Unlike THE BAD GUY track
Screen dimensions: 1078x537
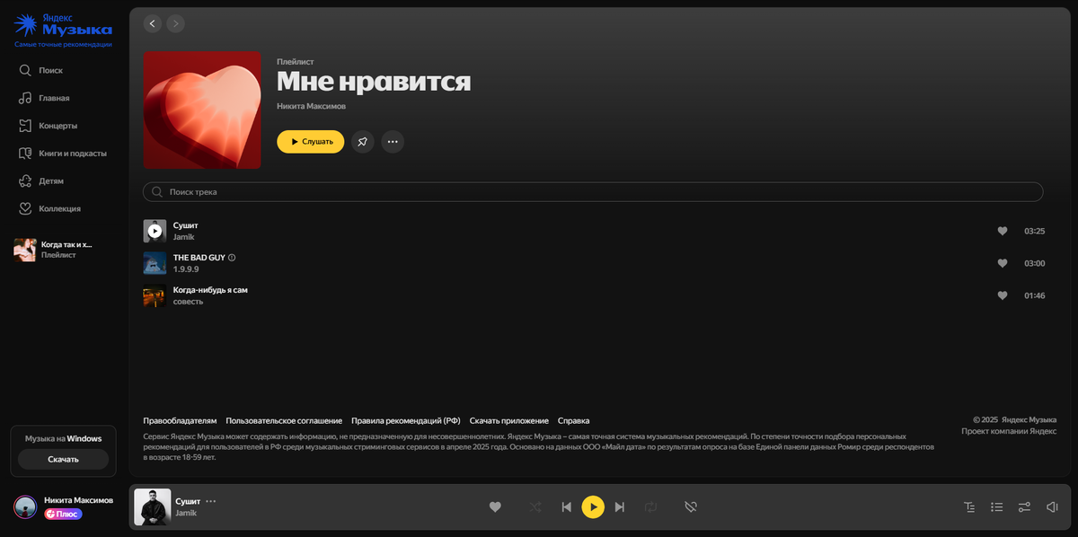click(x=1003, y=263)
